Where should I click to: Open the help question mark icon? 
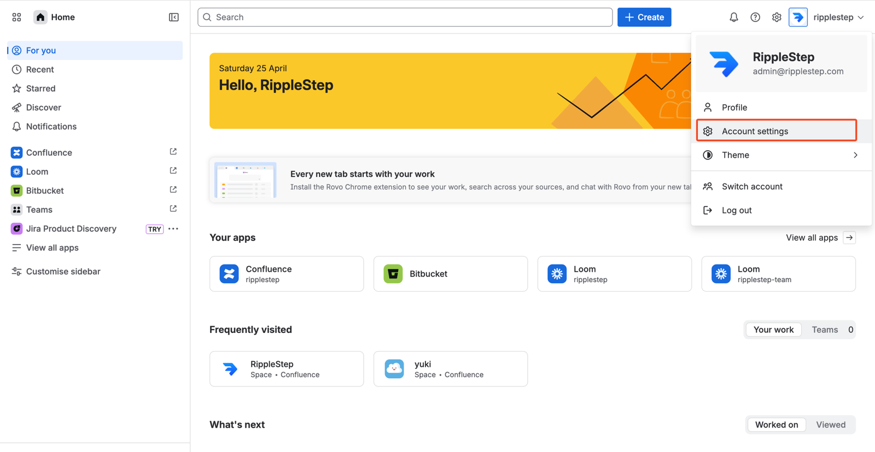coord(755,17)
